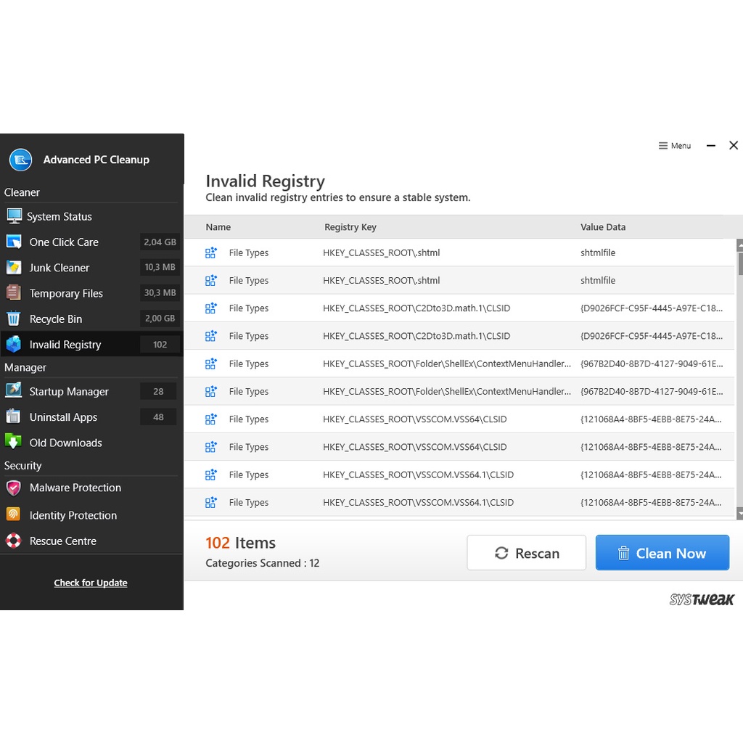
Task: Sort the list by Registry Key column
Action: (350, 227)
